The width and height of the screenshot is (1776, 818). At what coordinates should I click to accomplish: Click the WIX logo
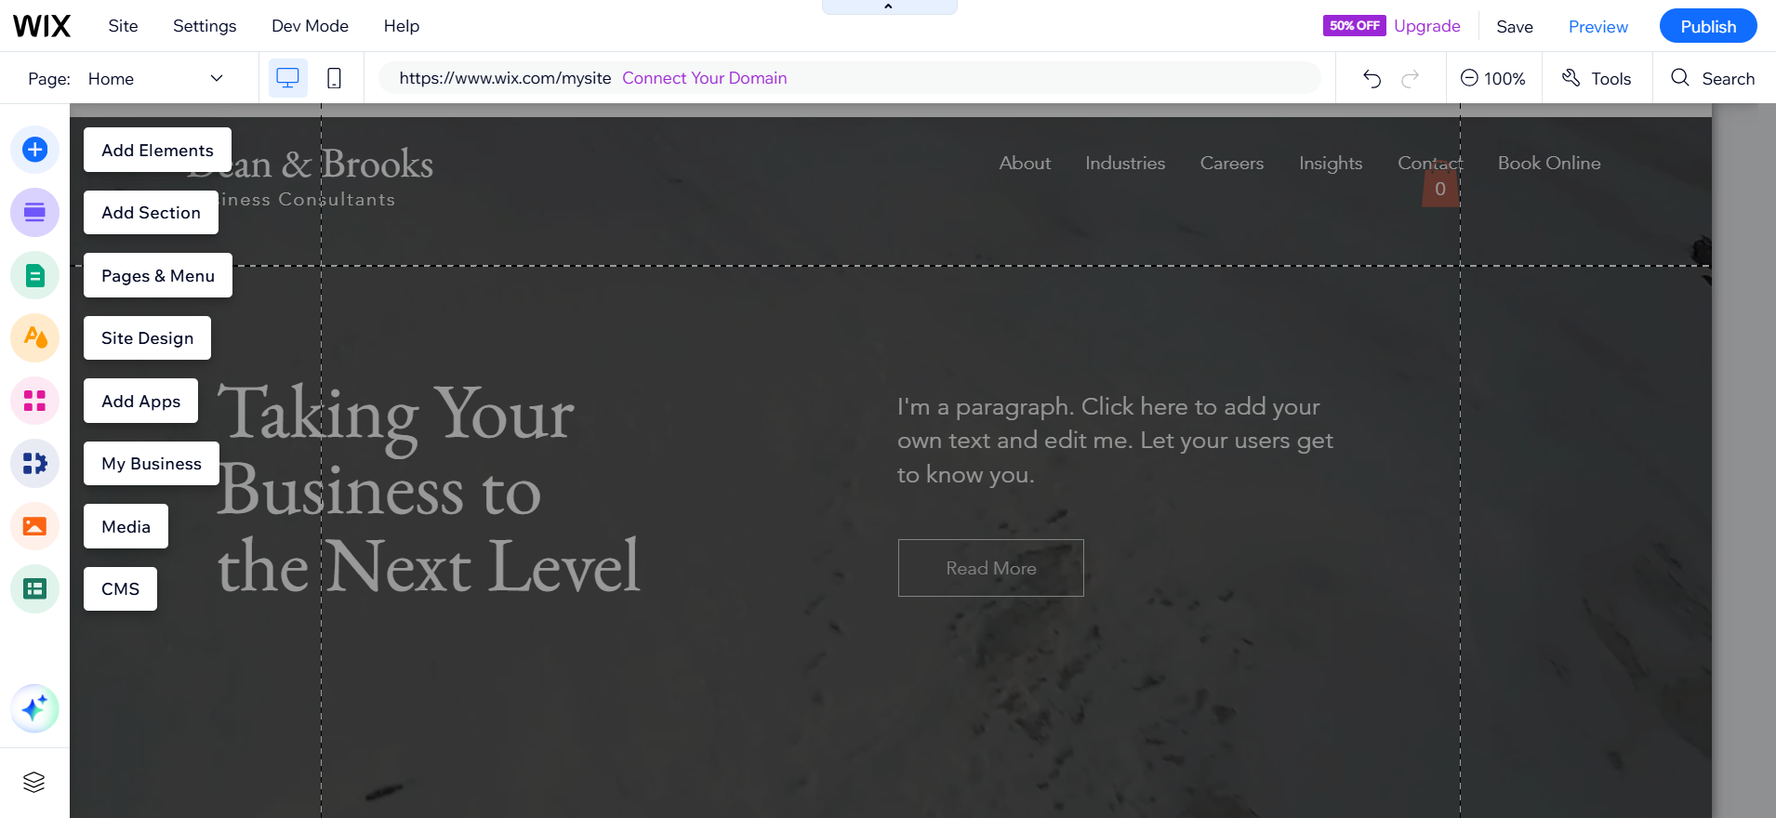click(x=42, y=26)
